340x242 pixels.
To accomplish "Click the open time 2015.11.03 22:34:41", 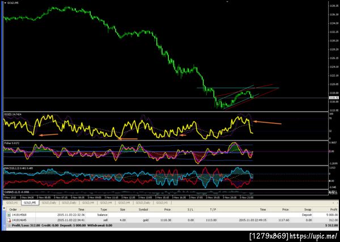I will click(x=71, y=220).
